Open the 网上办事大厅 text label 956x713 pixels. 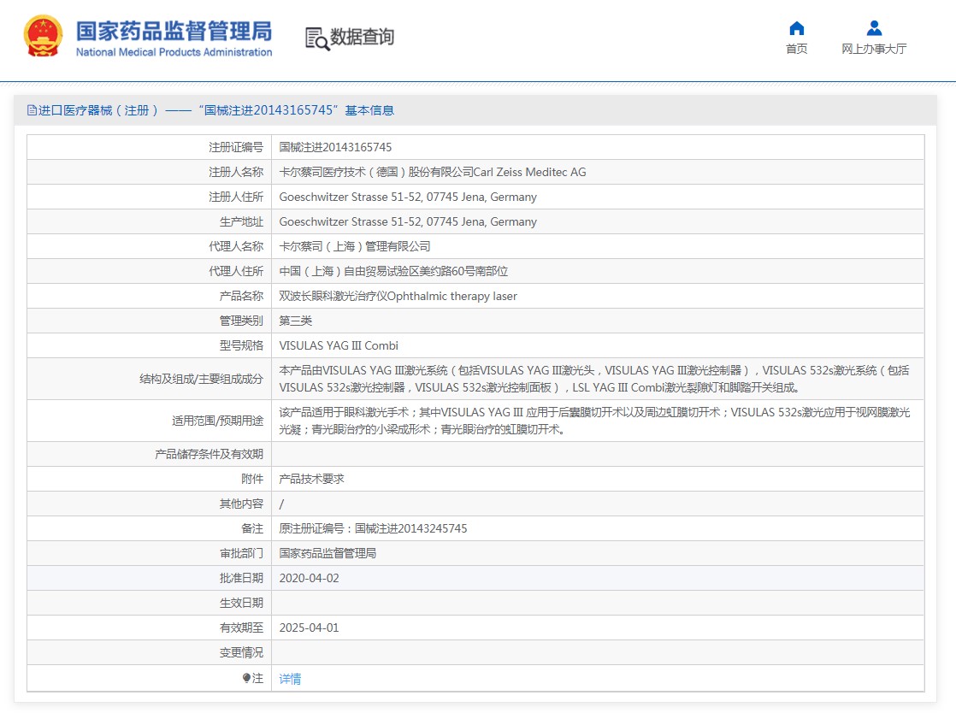874,49
